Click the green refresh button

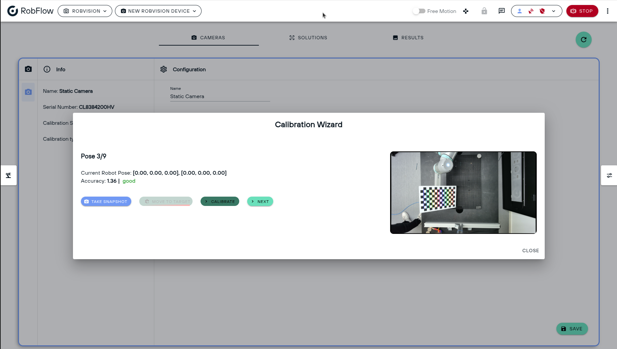tap(583, 40)
